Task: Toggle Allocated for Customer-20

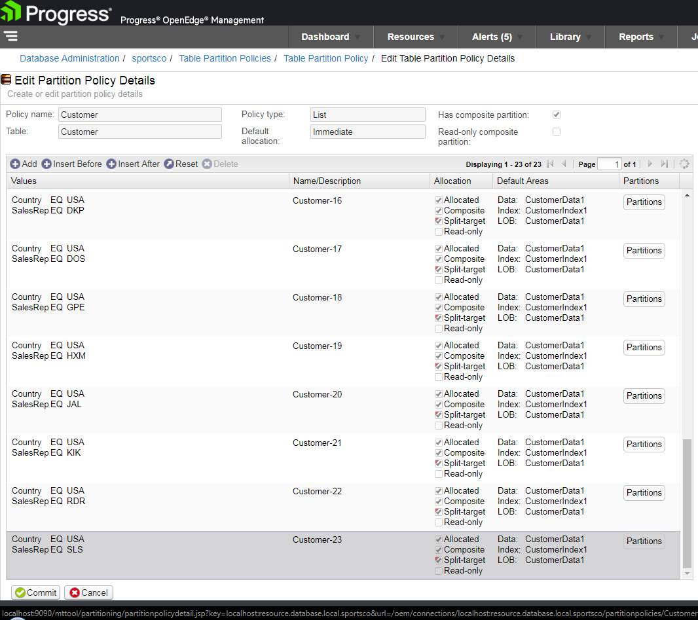Action: (x=439, y=394)
